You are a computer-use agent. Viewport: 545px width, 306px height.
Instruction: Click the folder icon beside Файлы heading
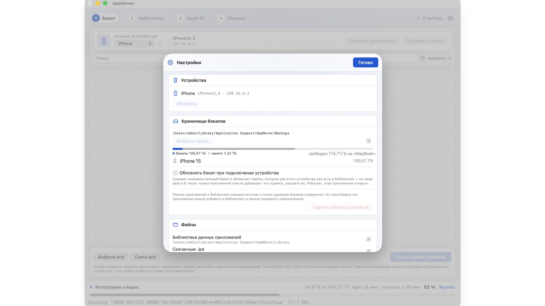(175, 225)
